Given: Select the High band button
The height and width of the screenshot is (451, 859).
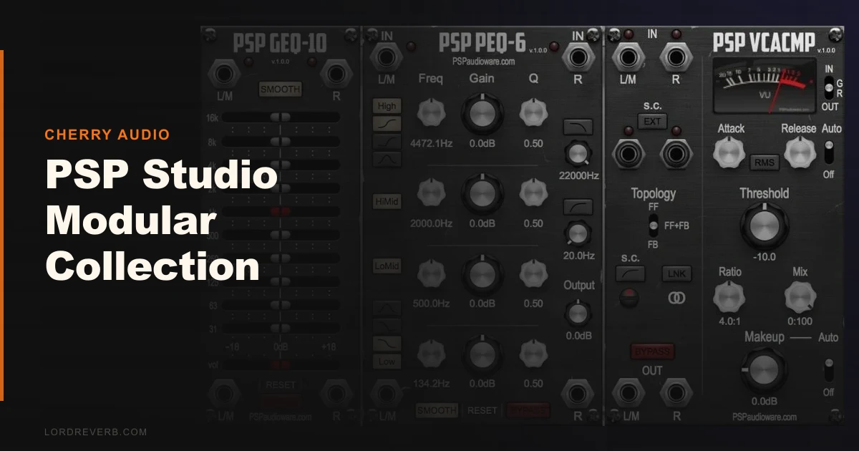Looking at the screenshot, I should pyautogui.click(x=387, y=107).
